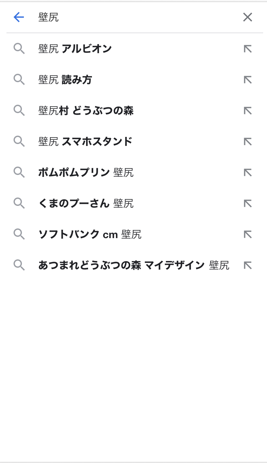Screen dimensions: 267x463
Task: Clear the search field with X
Action: pos(247,17)
